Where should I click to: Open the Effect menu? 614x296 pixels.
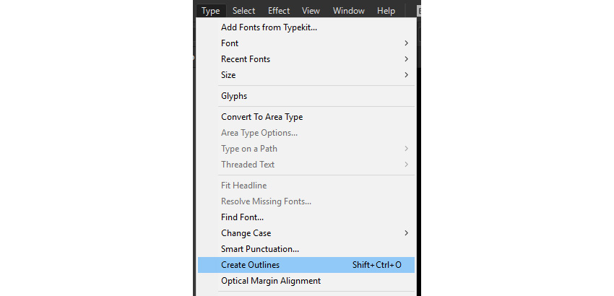279,11
